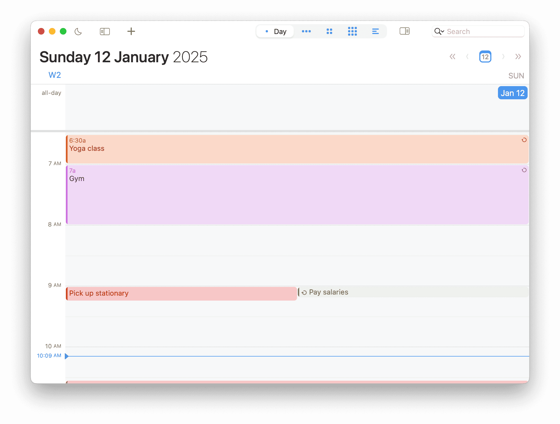Click the 8 AM time label

(x=55, y=224)
